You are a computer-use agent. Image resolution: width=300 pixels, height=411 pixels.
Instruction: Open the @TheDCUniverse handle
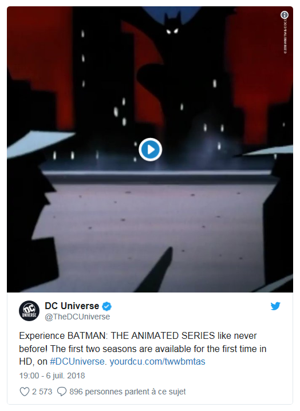(x=77, y=317)
